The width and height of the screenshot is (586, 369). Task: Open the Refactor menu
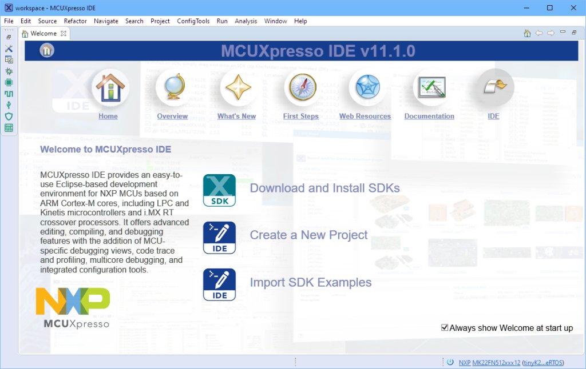click(75, 21)
